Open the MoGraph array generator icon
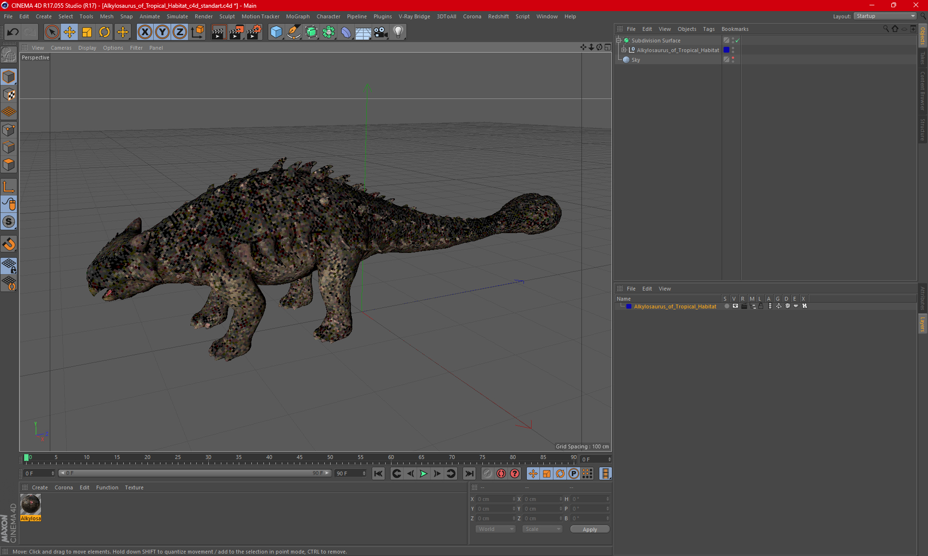Viewport: 928px width, 556px height. 329,32
